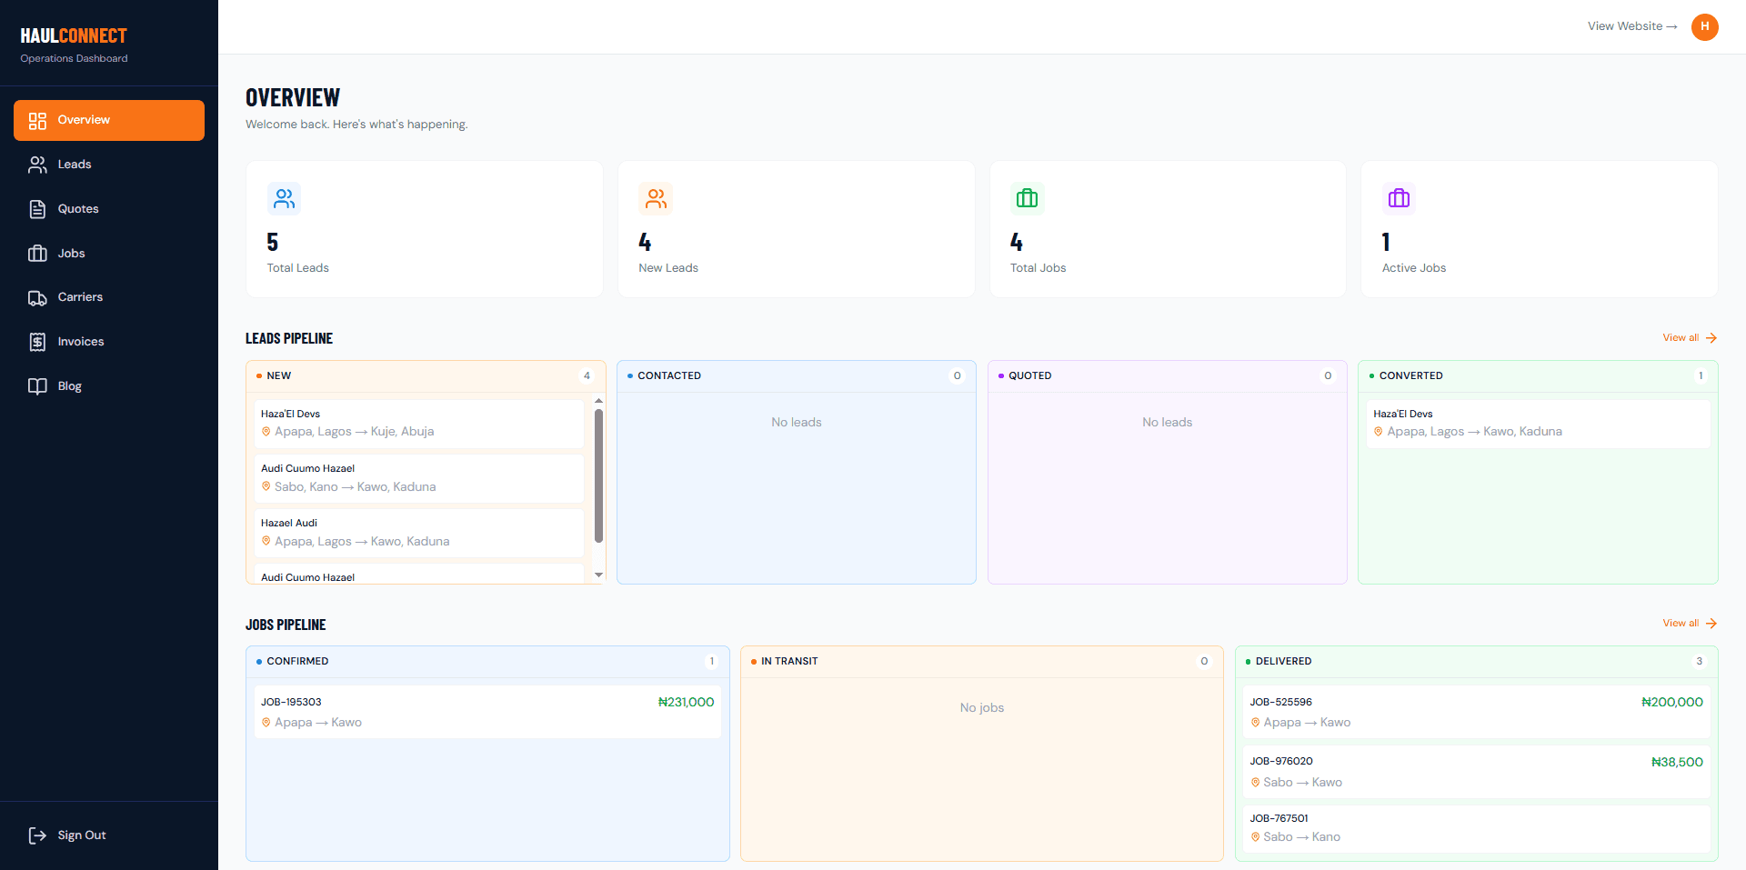Click the Blog book icon in sidebar

point(37,386)
